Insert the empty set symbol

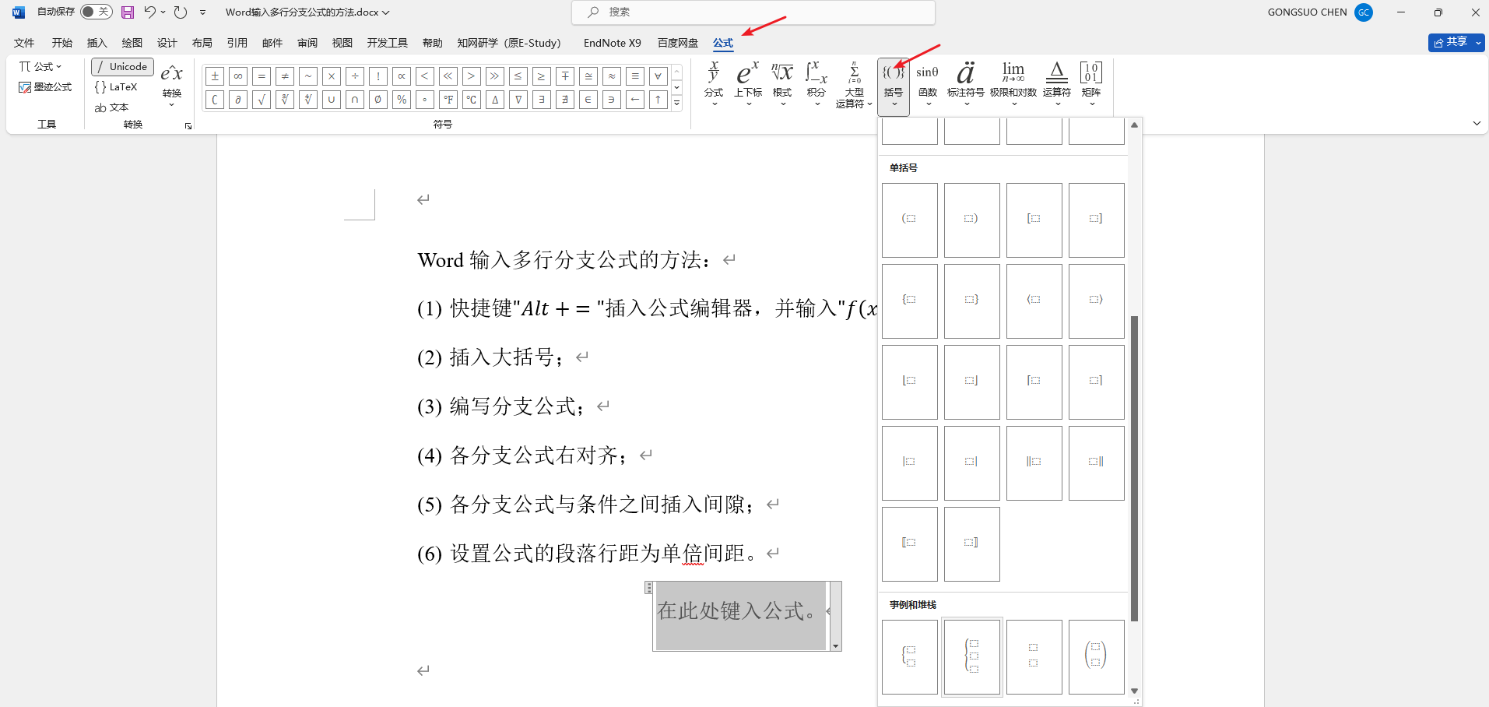[x=378, y=100]
